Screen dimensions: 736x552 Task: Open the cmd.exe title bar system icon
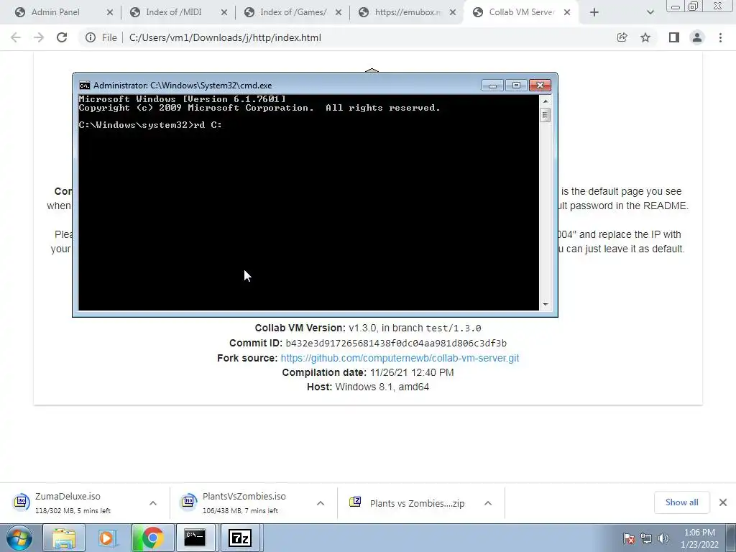click(85, 86)
